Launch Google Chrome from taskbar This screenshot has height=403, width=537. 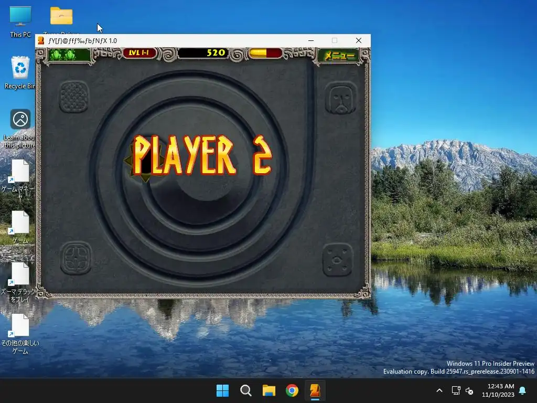pyautogui.click(x=292, y=390)
